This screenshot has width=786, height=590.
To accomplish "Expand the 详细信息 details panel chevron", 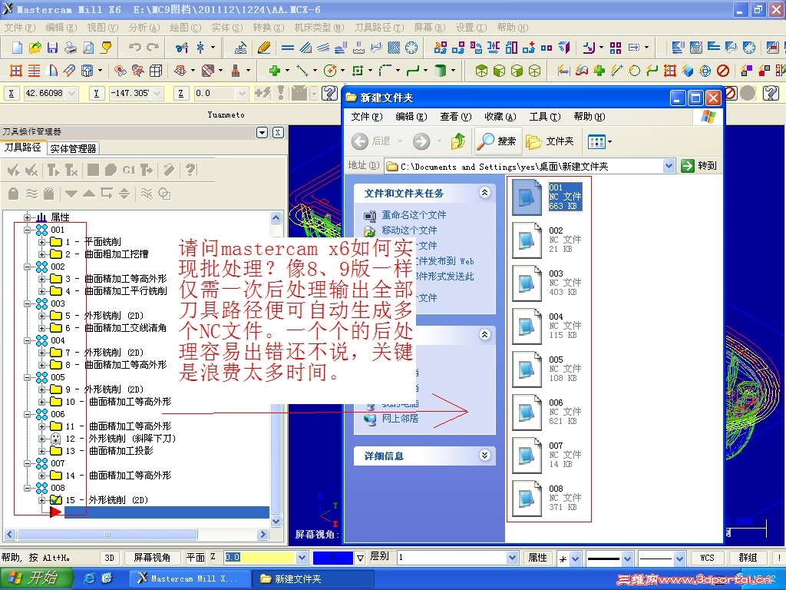I will tap(485, 455).
